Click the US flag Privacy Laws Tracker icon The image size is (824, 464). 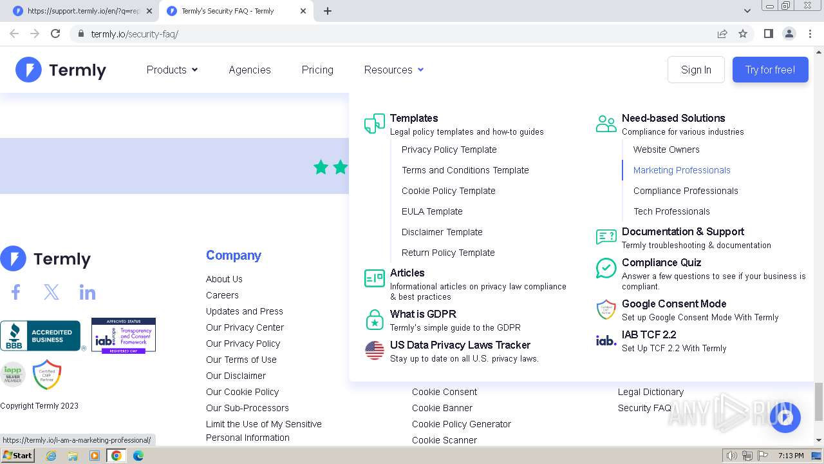(375, 351)
